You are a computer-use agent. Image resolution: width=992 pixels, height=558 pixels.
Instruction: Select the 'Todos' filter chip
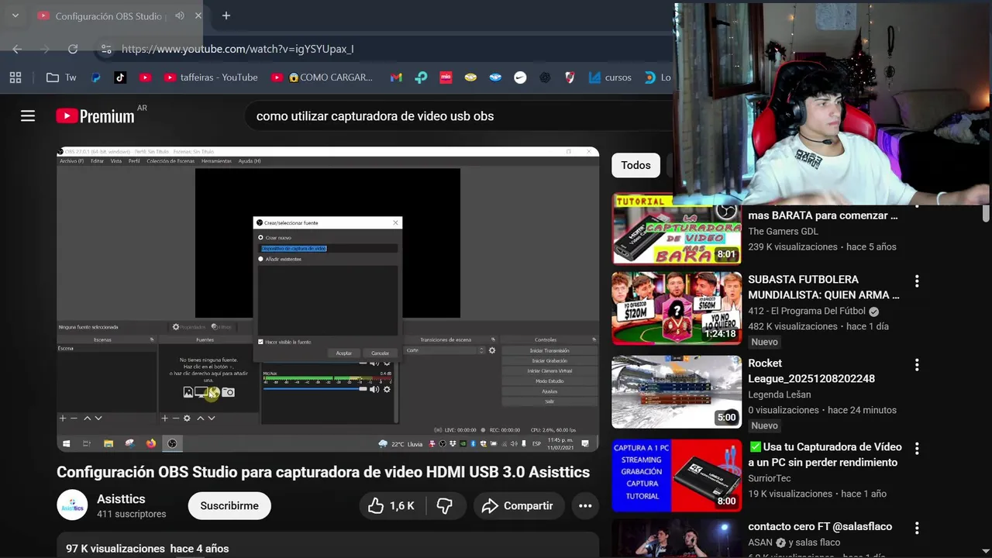pos(635,165)
